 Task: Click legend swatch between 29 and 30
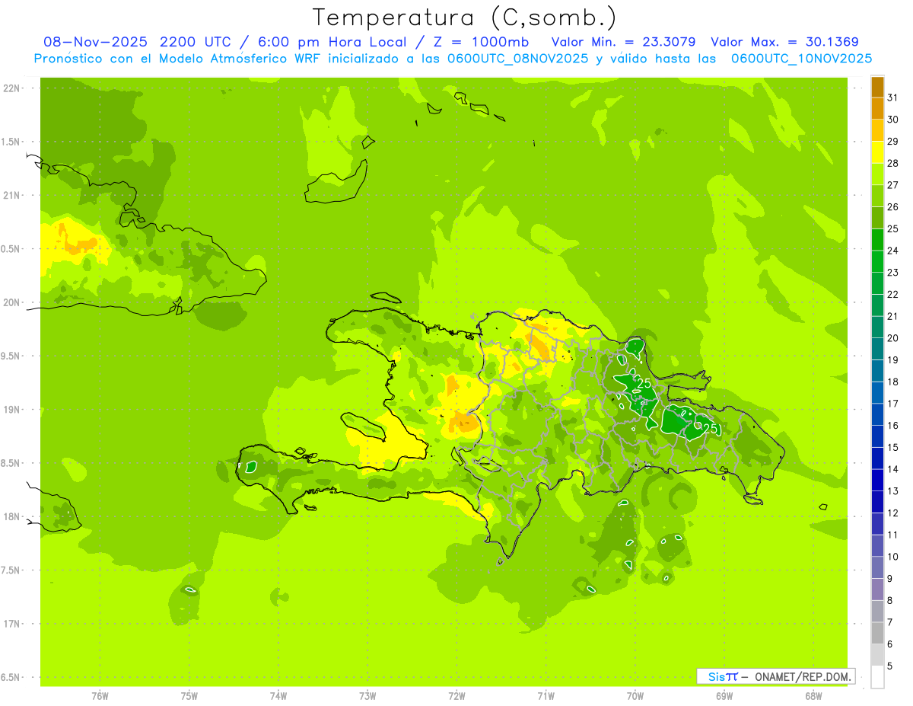[877, 130]
